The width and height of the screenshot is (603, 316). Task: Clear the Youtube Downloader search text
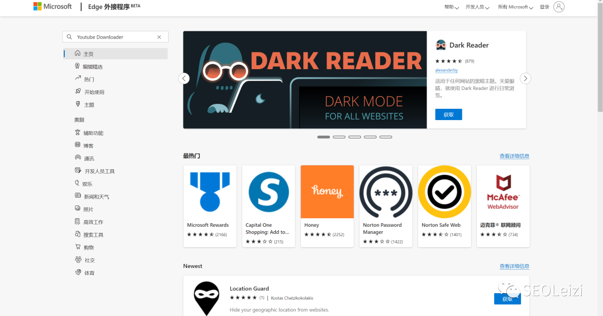tap(159, 37)
